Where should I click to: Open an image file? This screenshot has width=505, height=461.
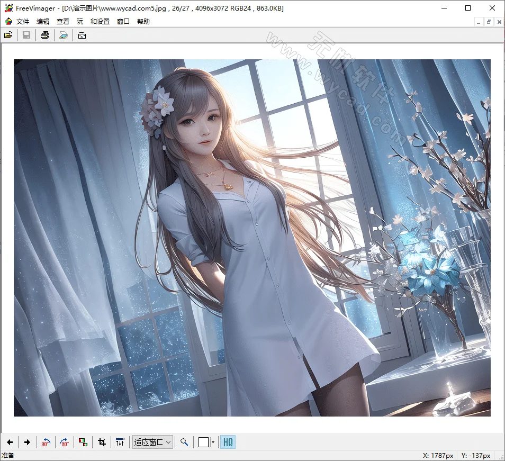(8, 35)
